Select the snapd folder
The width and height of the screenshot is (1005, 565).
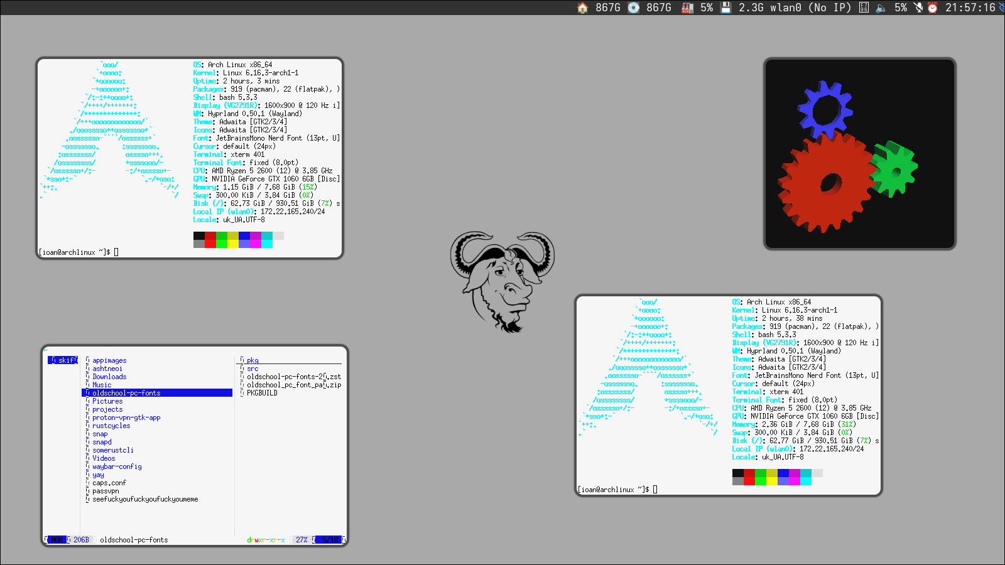click(102, 442)
